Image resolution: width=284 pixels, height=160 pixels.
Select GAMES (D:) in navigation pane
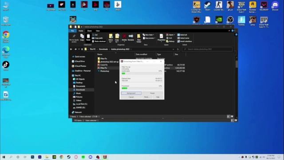pyautogui.click(x=79, y=108)
